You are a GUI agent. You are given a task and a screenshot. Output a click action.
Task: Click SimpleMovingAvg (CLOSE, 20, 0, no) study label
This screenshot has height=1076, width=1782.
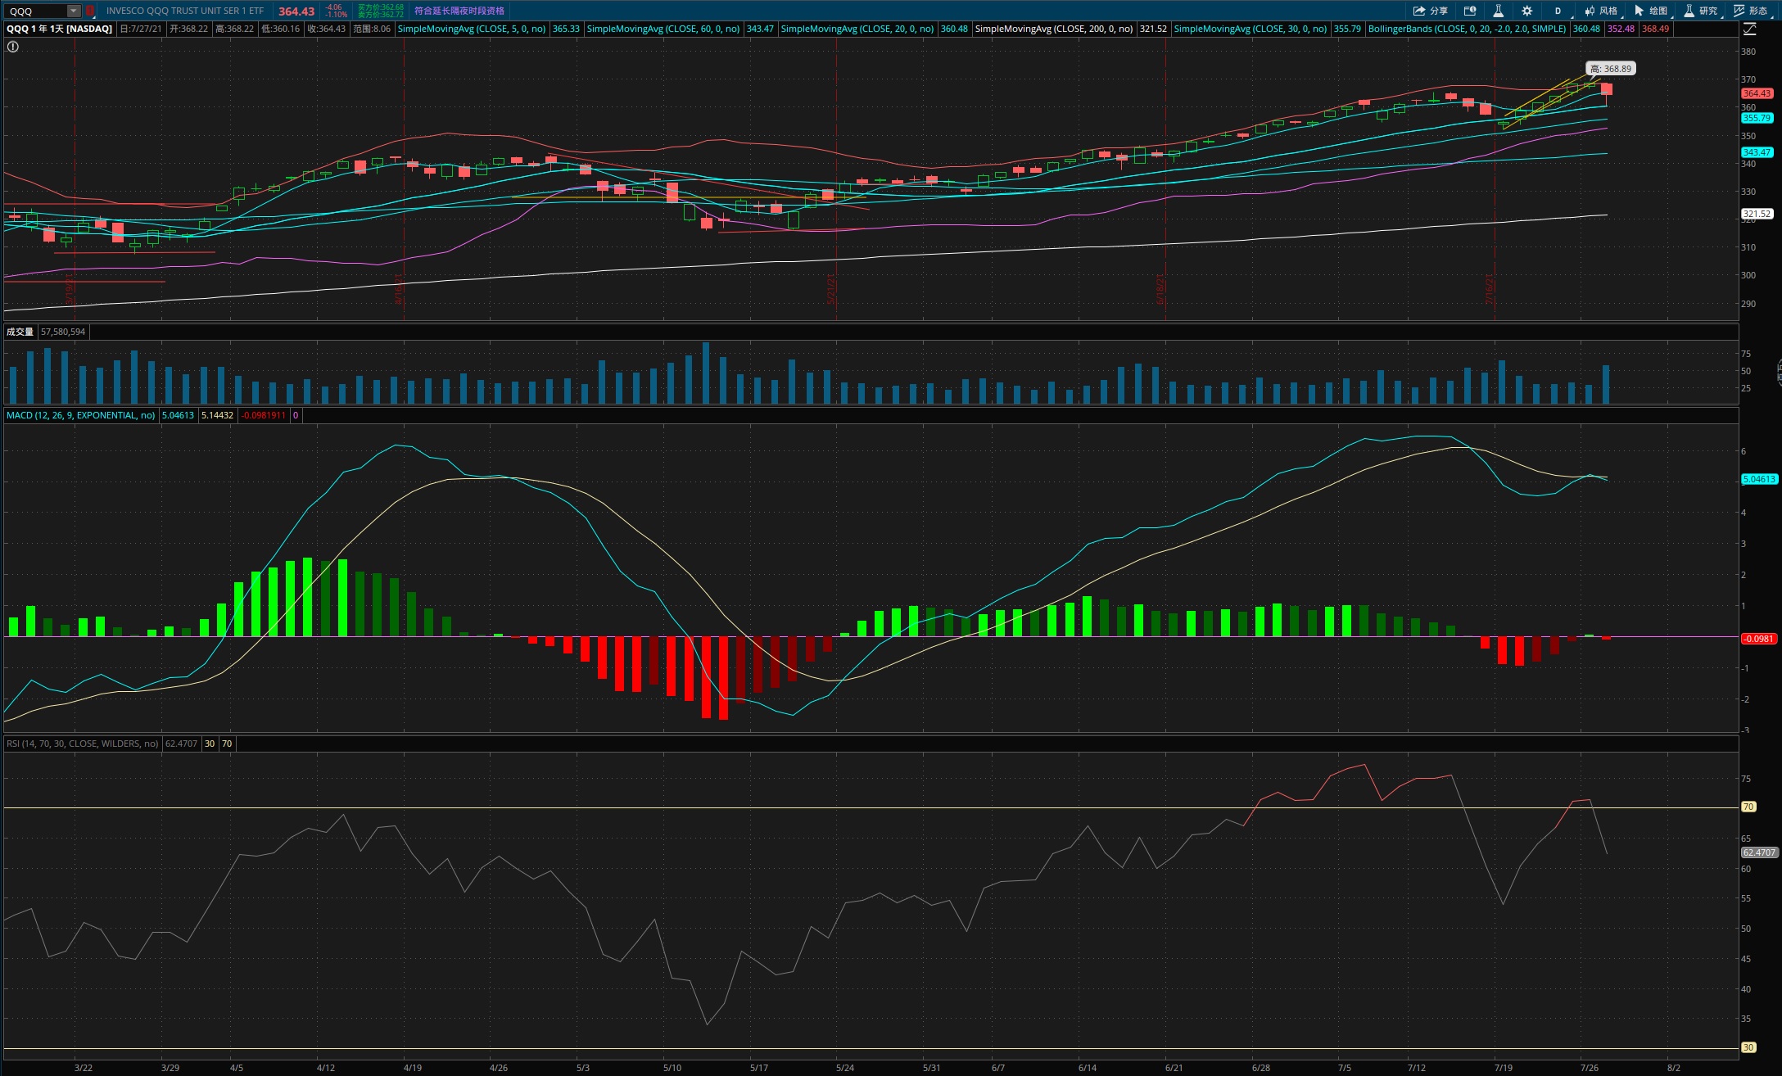tap(857, 29)
